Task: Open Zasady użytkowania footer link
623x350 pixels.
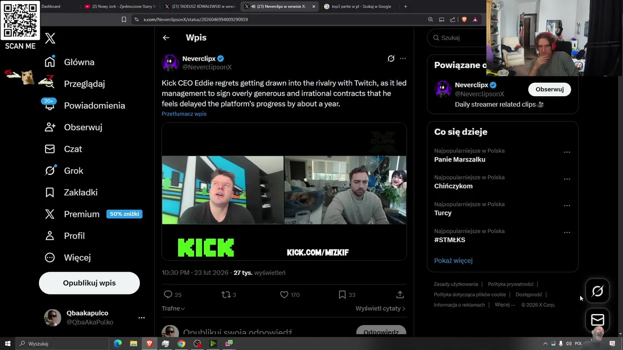Action: pos(456,284)
